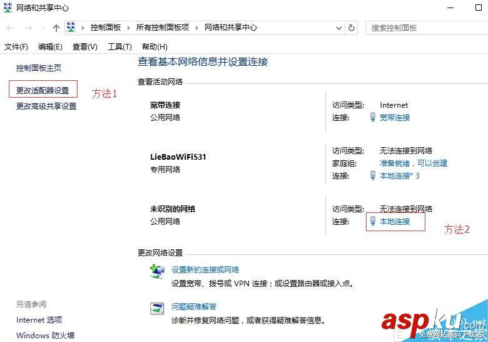Viewport: 488px width, 342px height.
Task: Select 控制面板 in the breadcrumb path
Action: coord(106,28)
